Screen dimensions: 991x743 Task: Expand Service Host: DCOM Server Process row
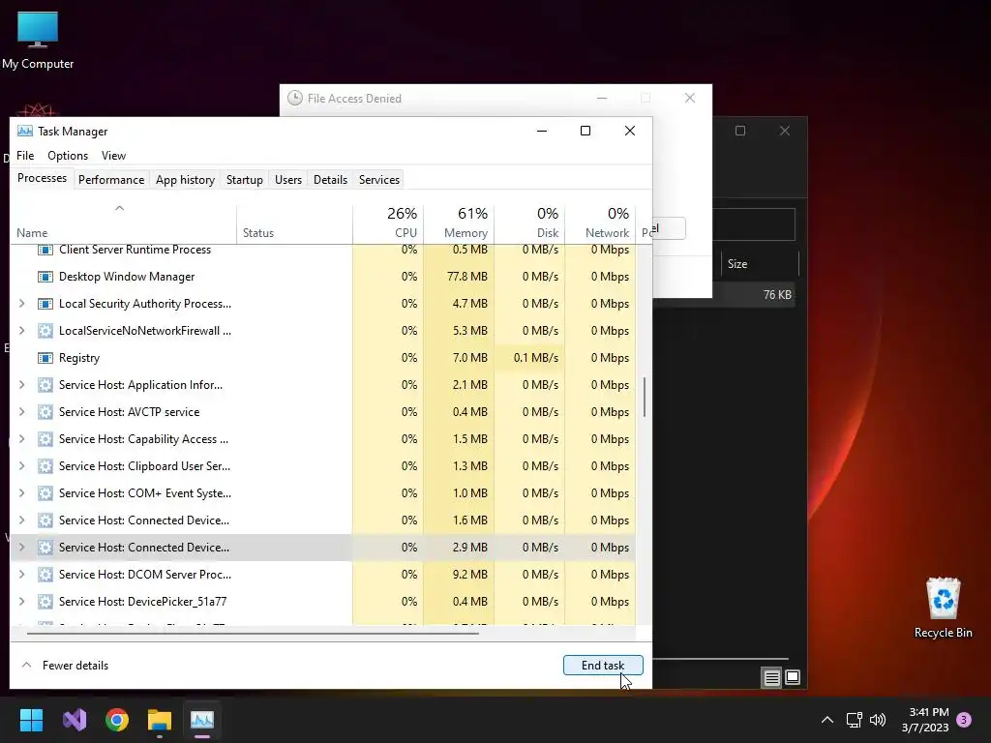21,575
